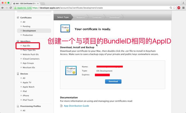186x113 pixels.
Task: Open Production certificates
Action: point(28,35)
